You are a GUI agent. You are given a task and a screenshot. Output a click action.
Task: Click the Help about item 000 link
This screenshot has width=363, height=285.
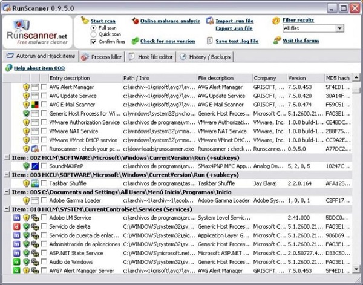coord(39,68)
